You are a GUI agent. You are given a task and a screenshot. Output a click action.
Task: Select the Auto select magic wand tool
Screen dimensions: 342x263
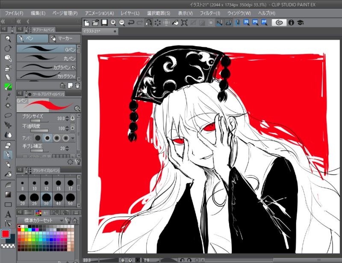coord(8,106)
